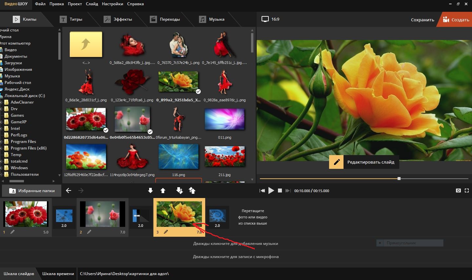Open the Слайд menu

tap(92, 4)
